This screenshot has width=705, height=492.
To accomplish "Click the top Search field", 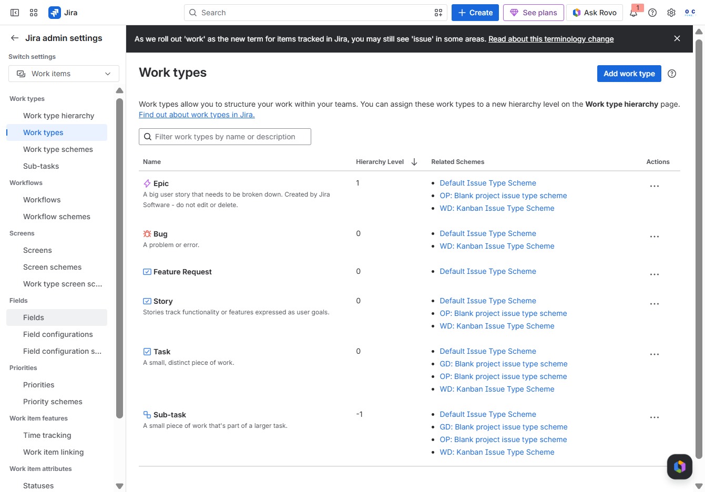I will [x=315, y=13].
